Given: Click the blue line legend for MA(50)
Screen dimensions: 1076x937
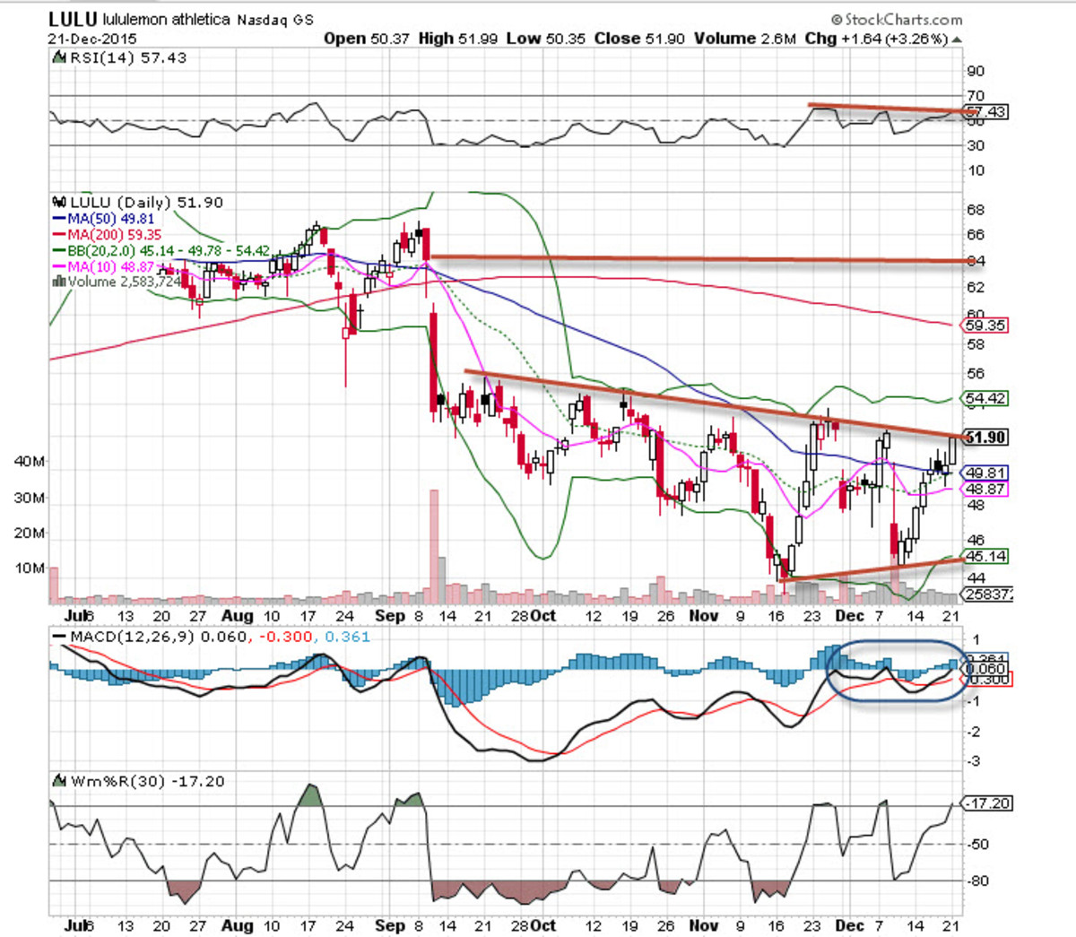Looking at the screenshot, I should pyautogui.click(x=59, y=219).
